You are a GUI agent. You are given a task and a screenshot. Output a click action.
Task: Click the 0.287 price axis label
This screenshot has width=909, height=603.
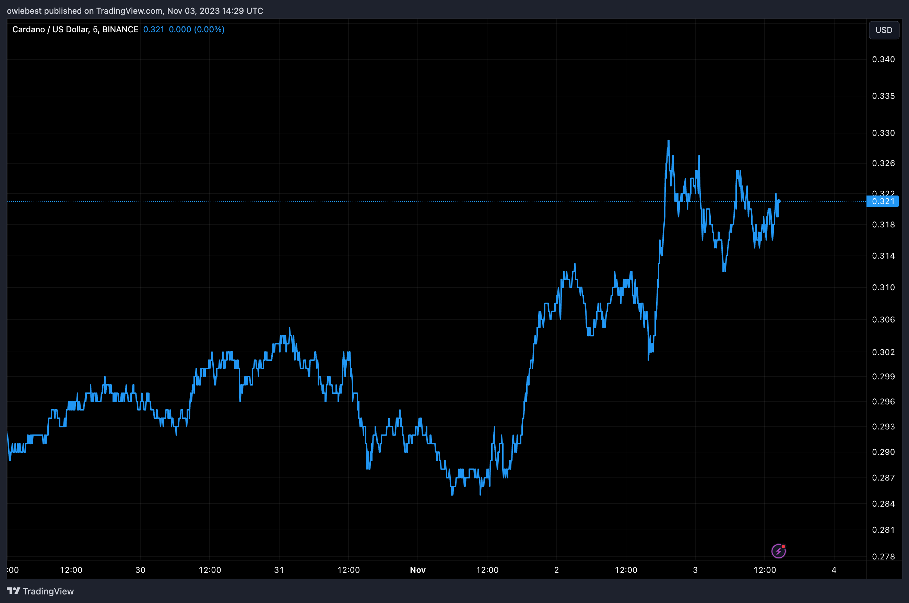(x=883, y=477)
